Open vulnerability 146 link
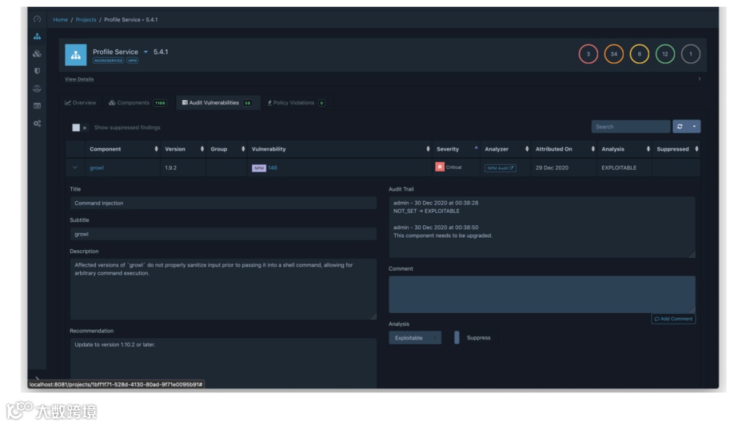This screenshot has width=746, height=425. coord(273,167)
